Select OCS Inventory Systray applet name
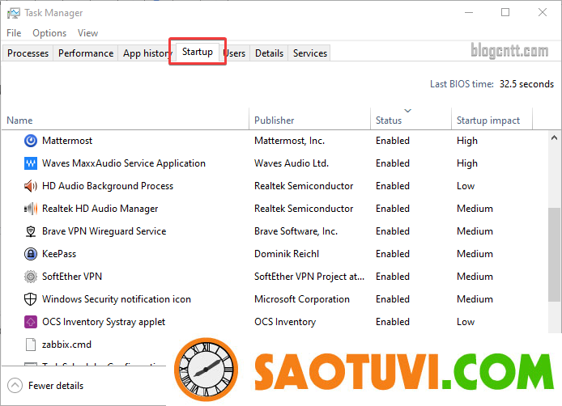 (104, 322)
